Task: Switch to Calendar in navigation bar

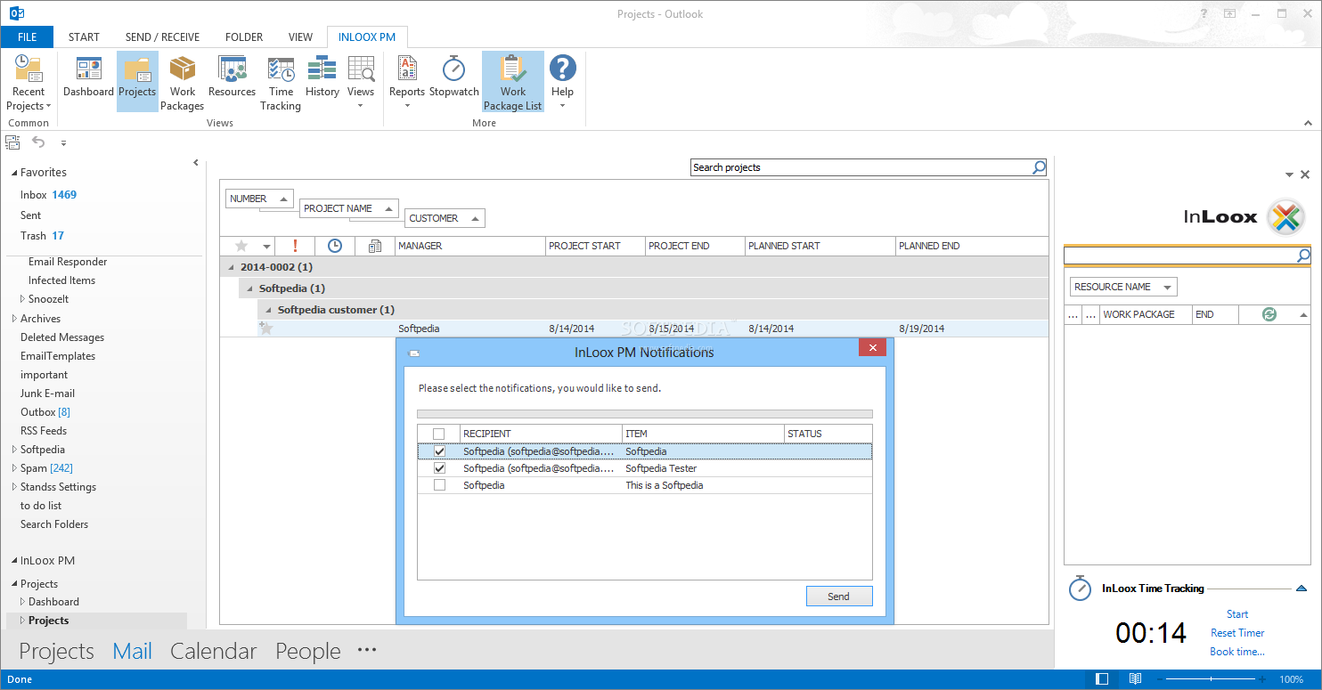Action: (x=214, y=651)
